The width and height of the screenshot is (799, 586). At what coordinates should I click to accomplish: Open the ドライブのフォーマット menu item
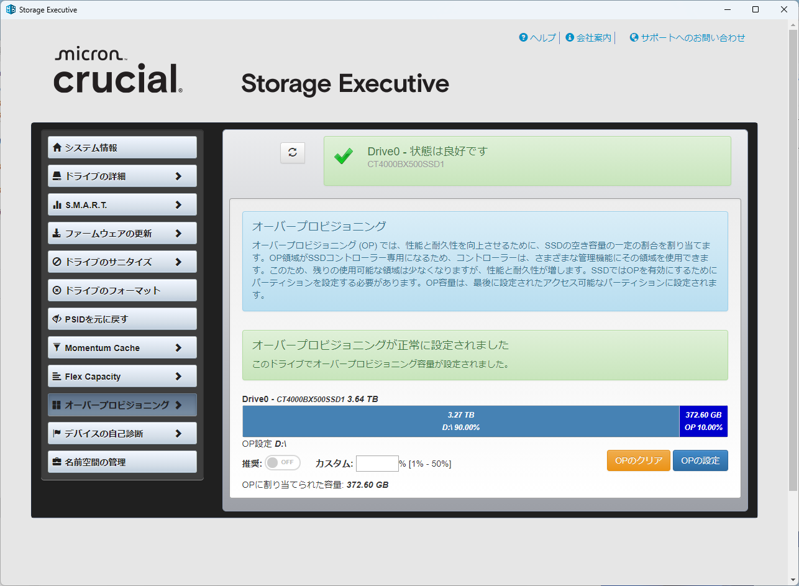pos(122,291)
